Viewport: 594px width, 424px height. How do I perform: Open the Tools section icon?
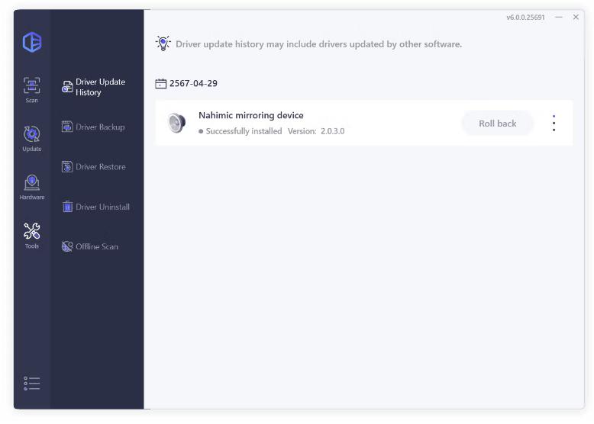tap(32, 233)
